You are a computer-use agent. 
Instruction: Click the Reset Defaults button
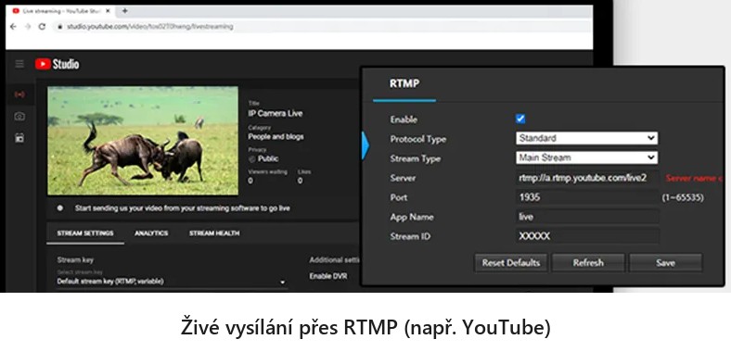point(511,262)
